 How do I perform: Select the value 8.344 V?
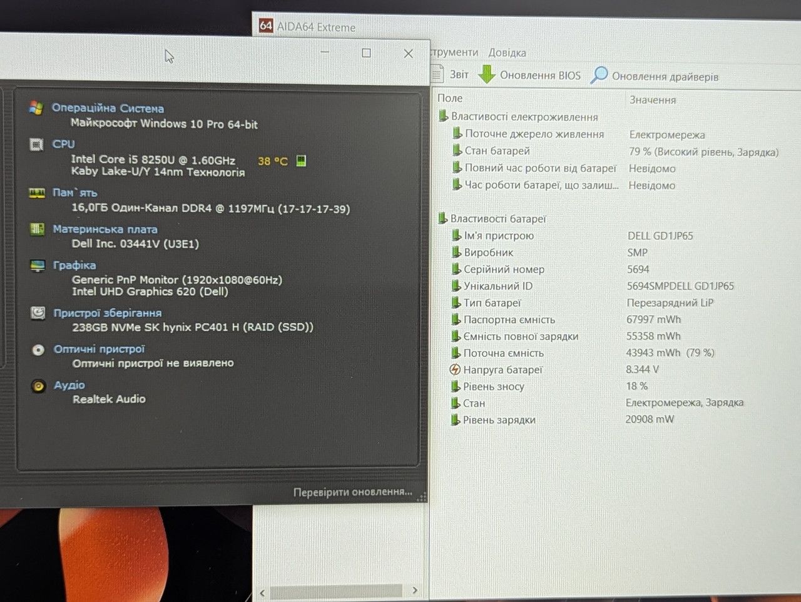[642, 369]
